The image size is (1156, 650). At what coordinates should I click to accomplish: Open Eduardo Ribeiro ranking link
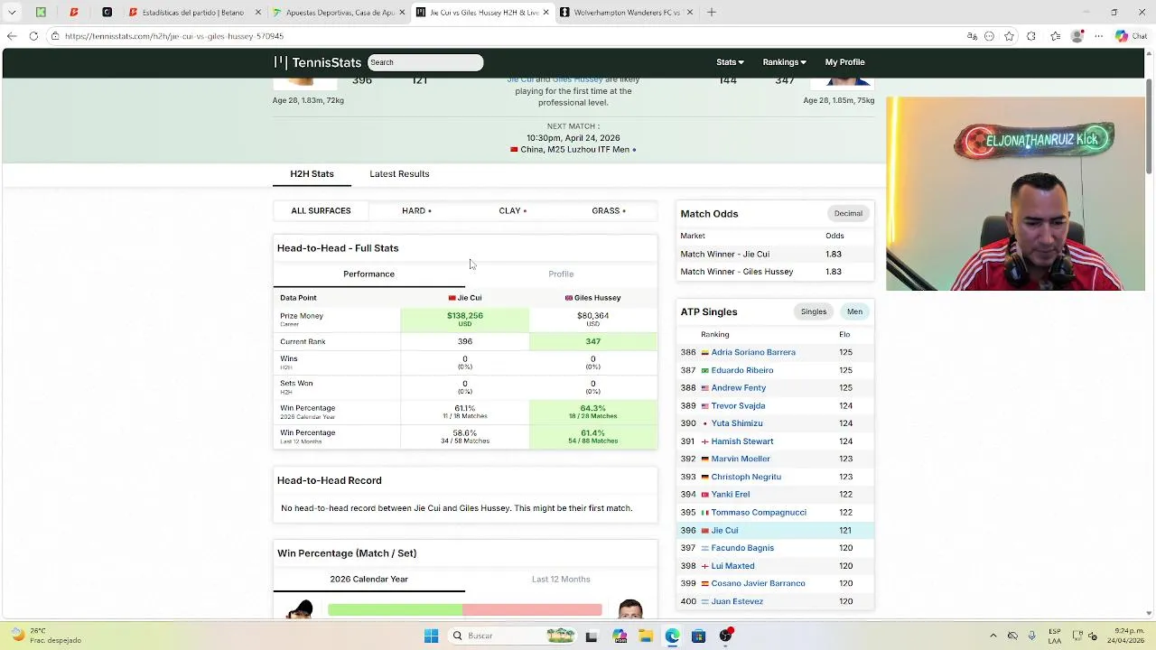pyautogui.click(x=742, y=370)
